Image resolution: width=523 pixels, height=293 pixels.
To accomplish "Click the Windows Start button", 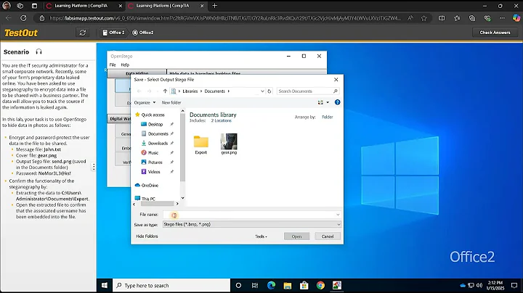I will [105, 285].
